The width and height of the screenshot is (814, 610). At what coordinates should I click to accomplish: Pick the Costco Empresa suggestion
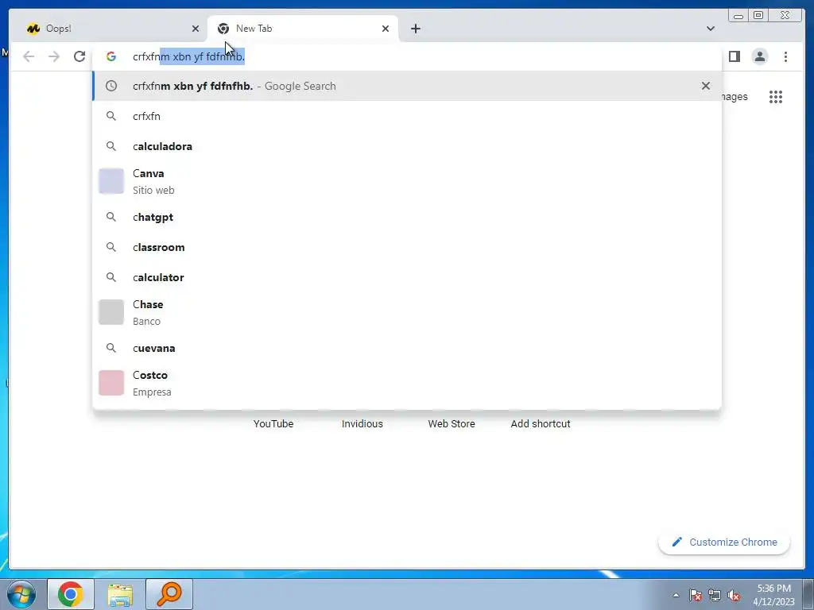pos(407,383)
